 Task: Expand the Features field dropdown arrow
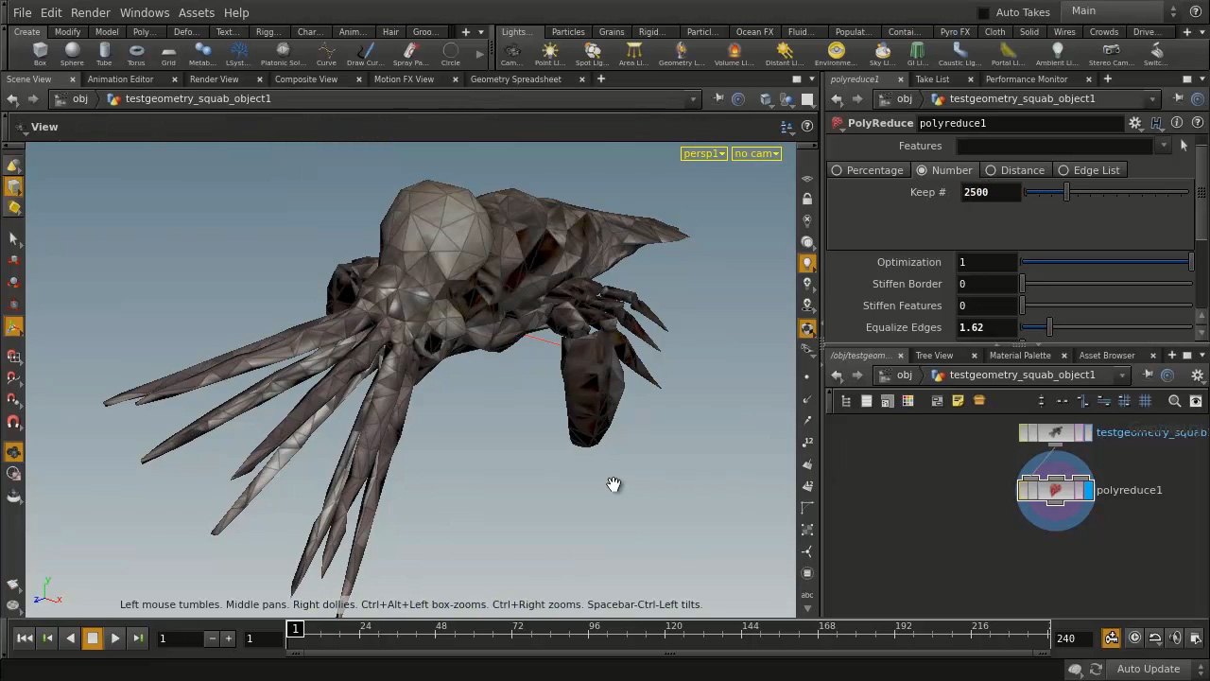[x=1163, y=146]
